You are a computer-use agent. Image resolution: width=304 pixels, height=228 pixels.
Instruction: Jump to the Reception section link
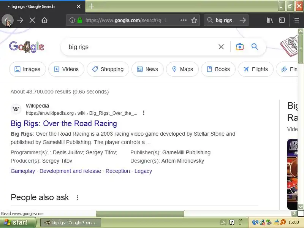[x=118, y=171]
